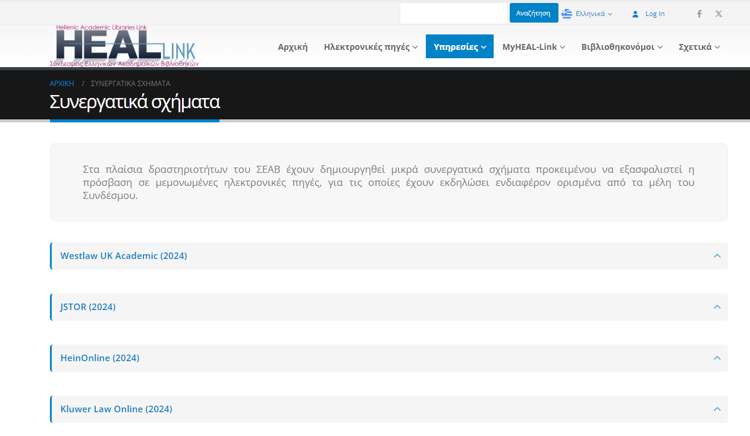
Task: Click the user icon beside Log In
Action: tap(635, 14)
